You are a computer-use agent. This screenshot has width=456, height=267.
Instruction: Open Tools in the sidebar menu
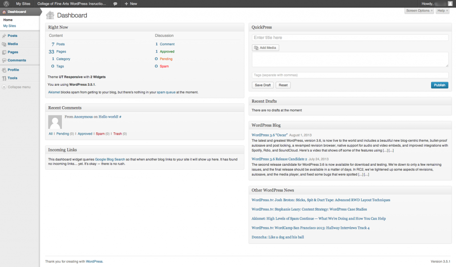click(x=12, y=78)
